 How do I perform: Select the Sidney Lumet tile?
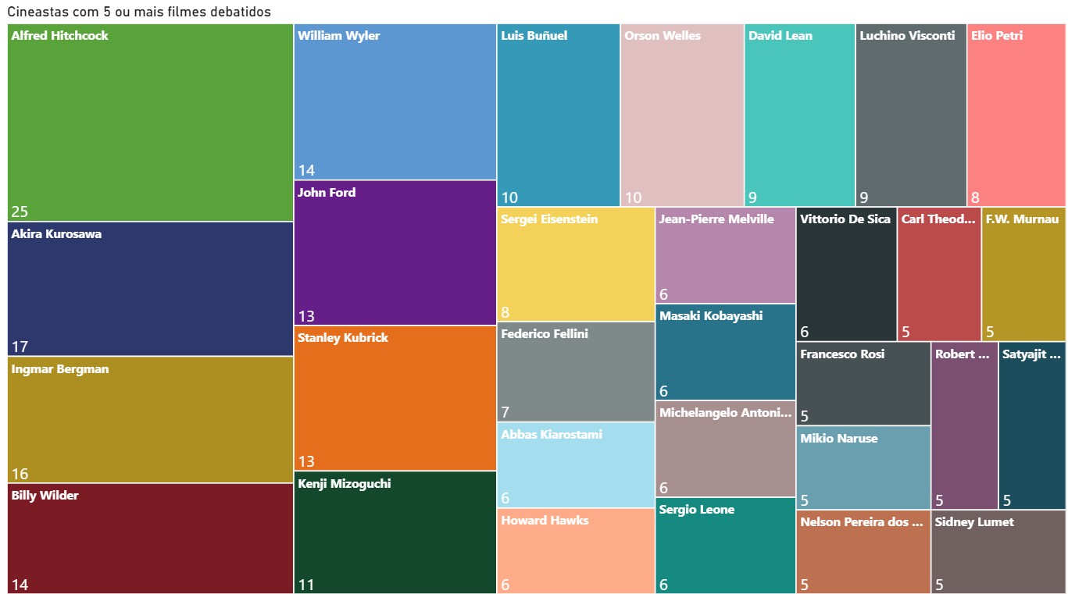(998, 552)
